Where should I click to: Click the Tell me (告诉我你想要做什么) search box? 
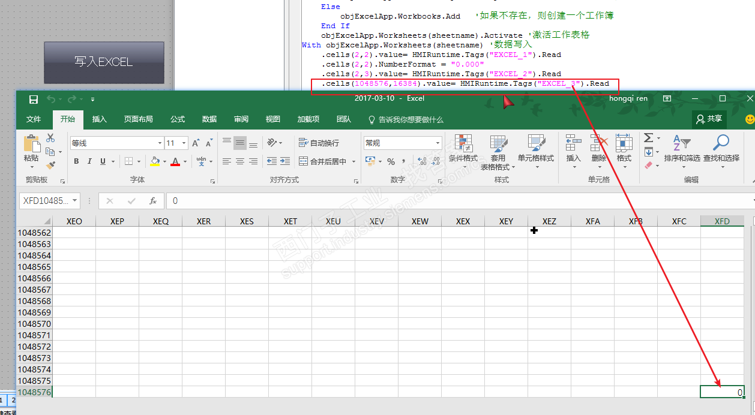[x=406, y=119]
